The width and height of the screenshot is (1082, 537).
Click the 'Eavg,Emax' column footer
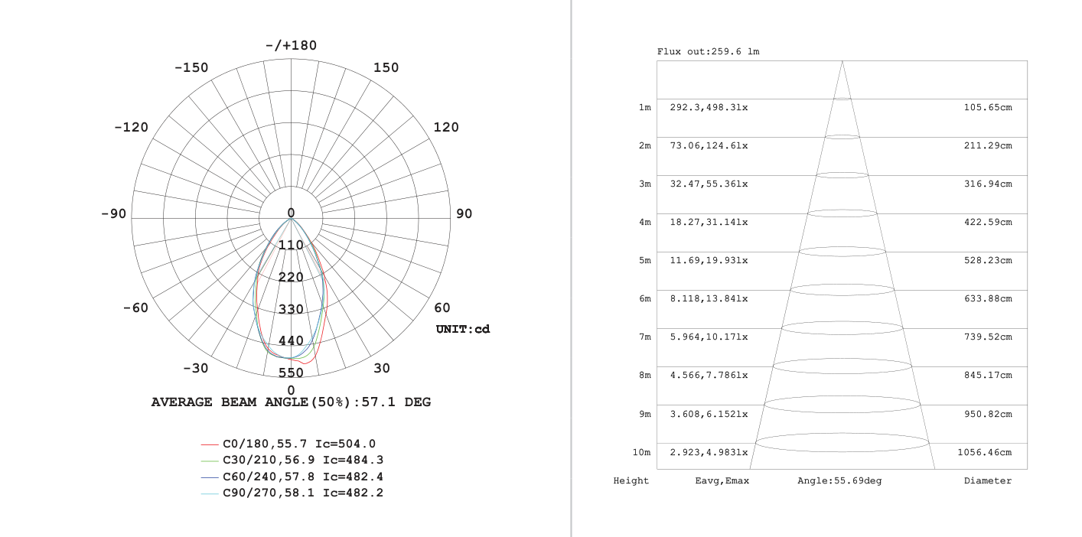[722, 481]
